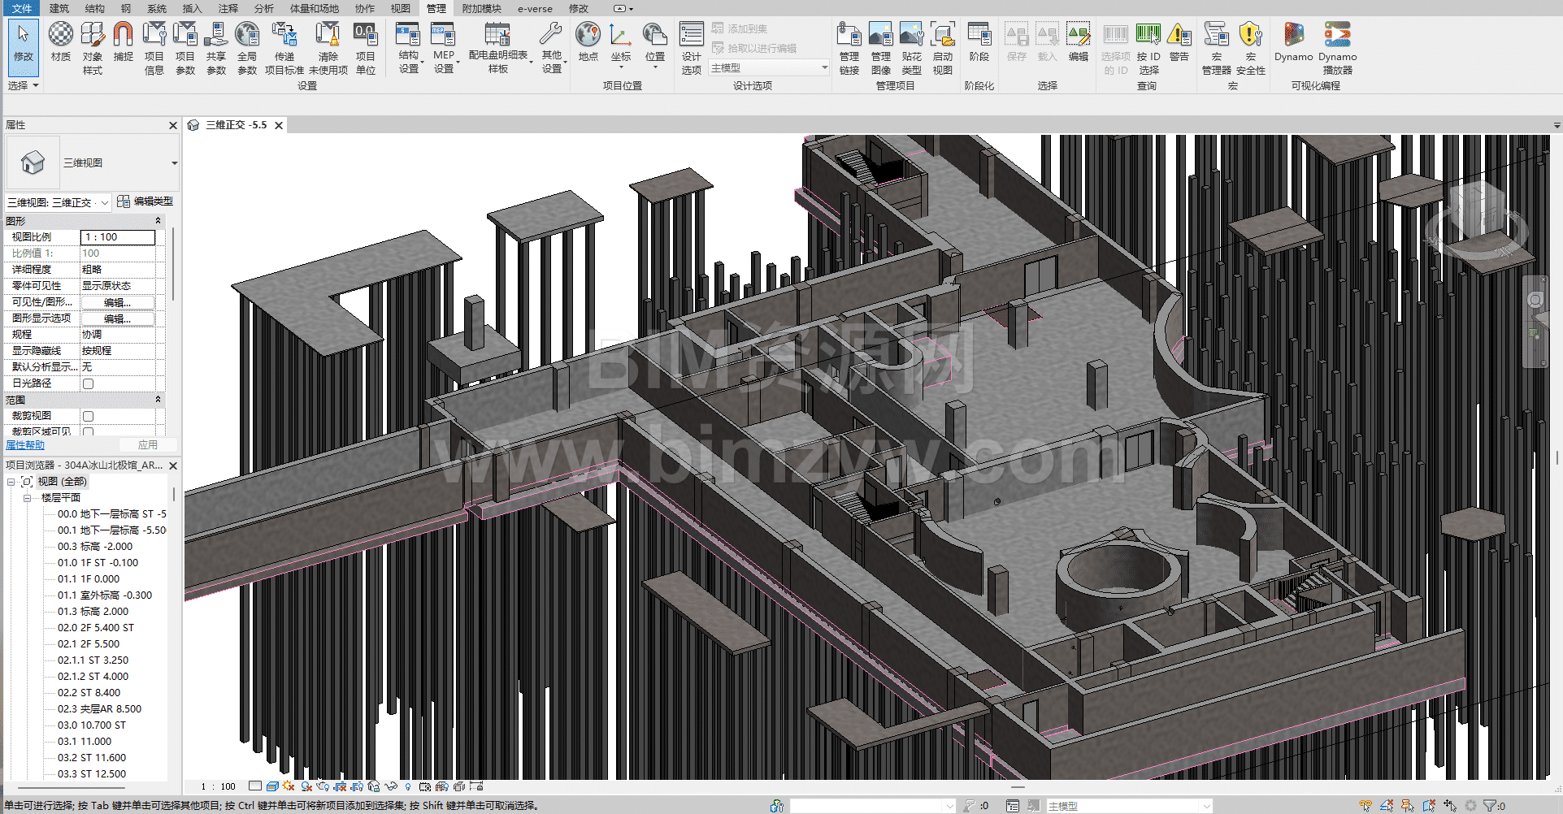Collapse the Graphics (图形) properties group
The width and height of the screenshot is (1563, 814).
coord(158,221)
